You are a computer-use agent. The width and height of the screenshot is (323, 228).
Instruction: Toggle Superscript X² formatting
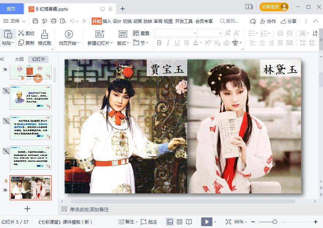pyautogui.click(x=208, y=43)
